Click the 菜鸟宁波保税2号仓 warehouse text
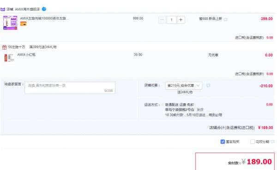 click(x=180, y=110)
